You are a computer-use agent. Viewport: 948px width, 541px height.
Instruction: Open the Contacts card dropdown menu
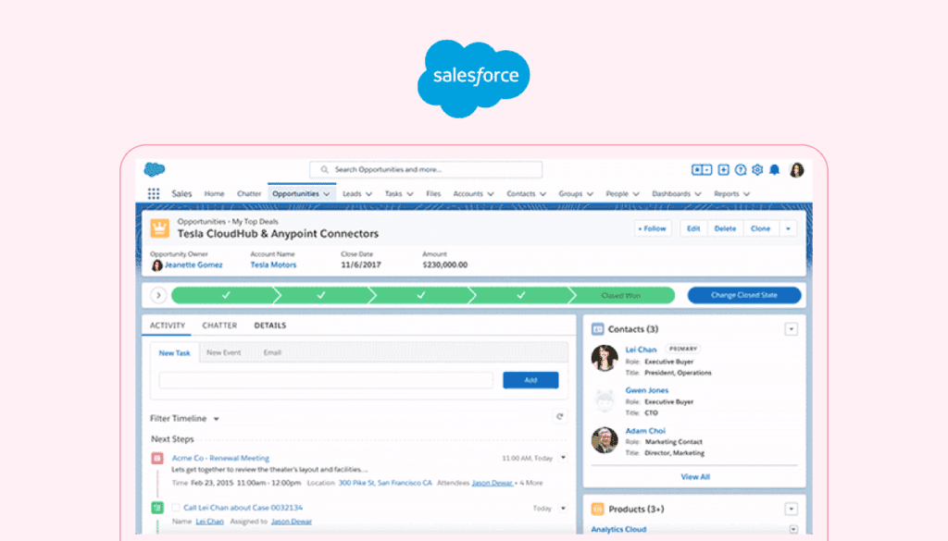791,329
